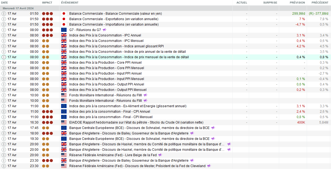Click time 17:45 on Schnabel speech row
The width and height of the screenshot is (331, 169).
(34, 128)
